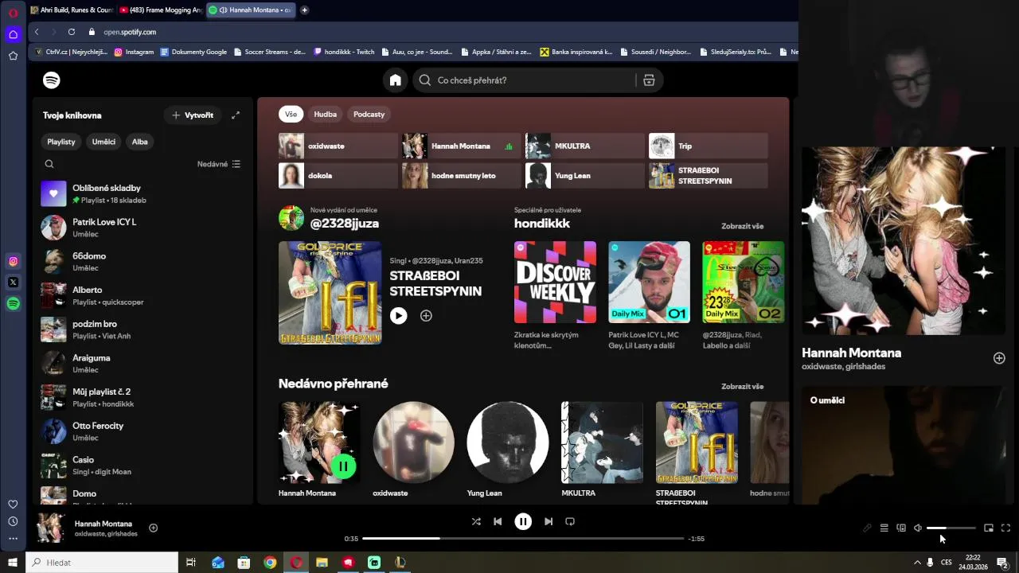Image resolution: width=1019 pixels, height=573 pixels.
Task: Open artist Patrik Love ICY L in library
Action: coord(143,228)
